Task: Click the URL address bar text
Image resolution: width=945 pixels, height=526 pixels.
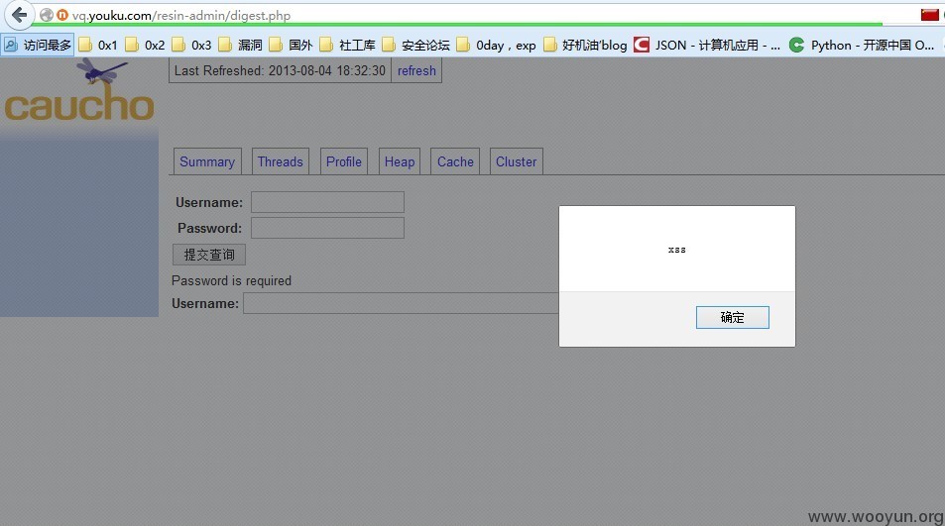Action: pyautogui.click(x=180, y=15)
